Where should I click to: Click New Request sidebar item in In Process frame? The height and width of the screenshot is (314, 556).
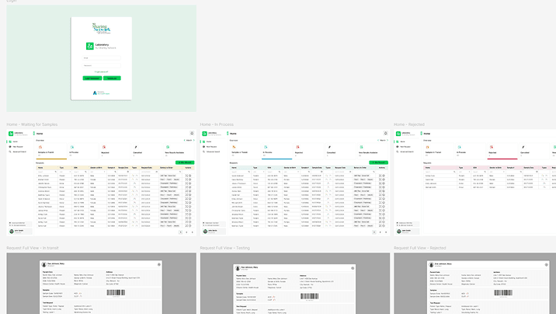[x=210, y=146]
